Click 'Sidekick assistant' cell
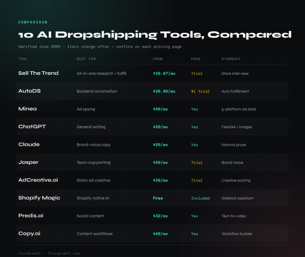The image size is (305, 257). point(237,198)
